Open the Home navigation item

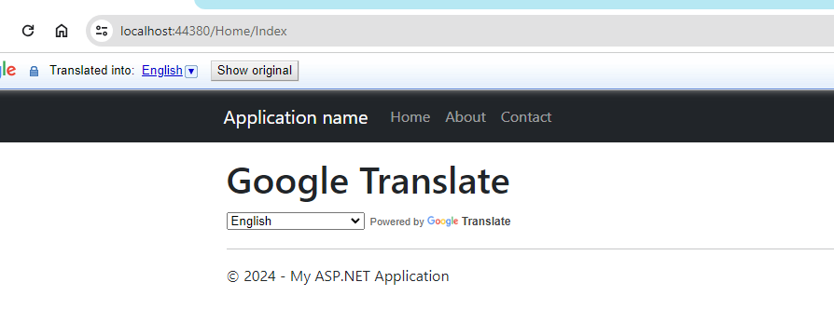(x=410, y=116)
